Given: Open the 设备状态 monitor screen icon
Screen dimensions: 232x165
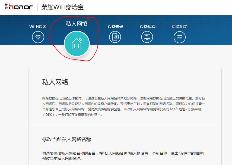Looking at the screenshot, I should [x=147, y=37].
